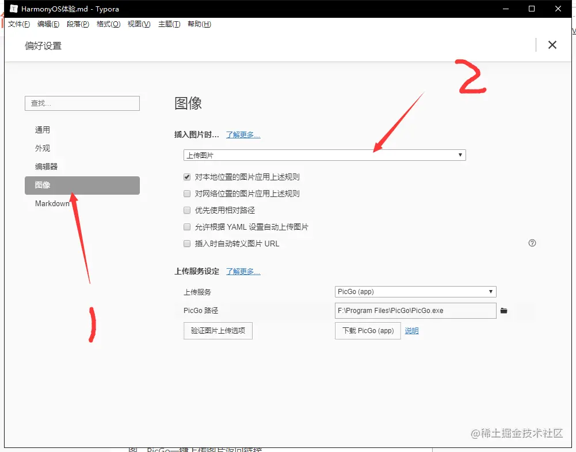Screen dimensions: 576x452
Task: Focus the 查找 search field
Action: coord(82,103)
